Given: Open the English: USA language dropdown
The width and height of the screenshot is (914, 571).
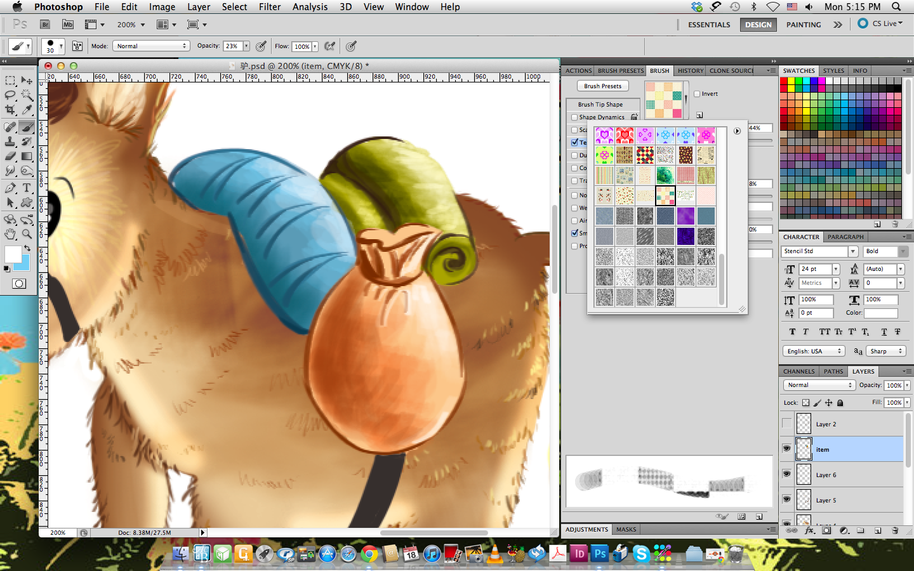Looking at the screenshot, I should tap(813, 351).
